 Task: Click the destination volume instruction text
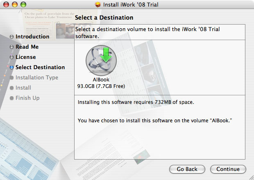click(147, 32)
